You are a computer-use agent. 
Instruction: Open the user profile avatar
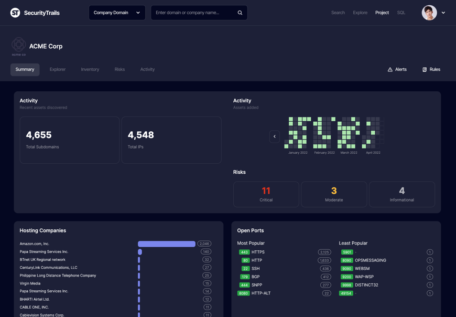(x=429, y=13)
